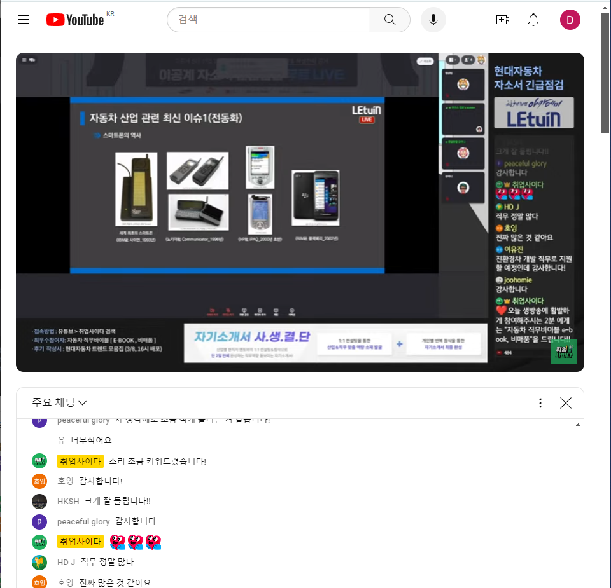
Task: Open the YouTube guide hamburger menu
Action: (x=24, y=20)
